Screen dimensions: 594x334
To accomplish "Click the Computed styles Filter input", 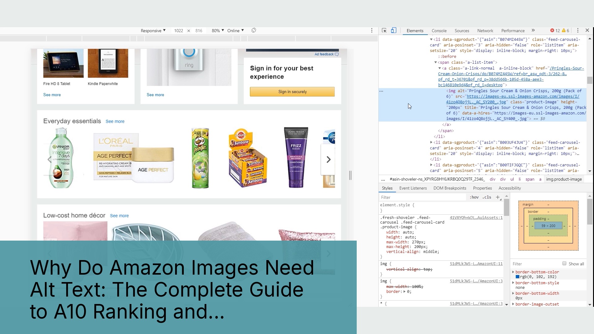I will point(536,264).
